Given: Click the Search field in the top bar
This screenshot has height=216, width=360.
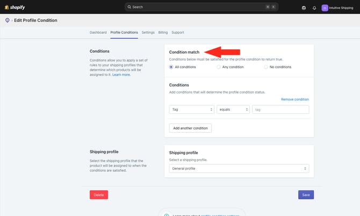Looking at the screenshot, I should tap(201, 7).
